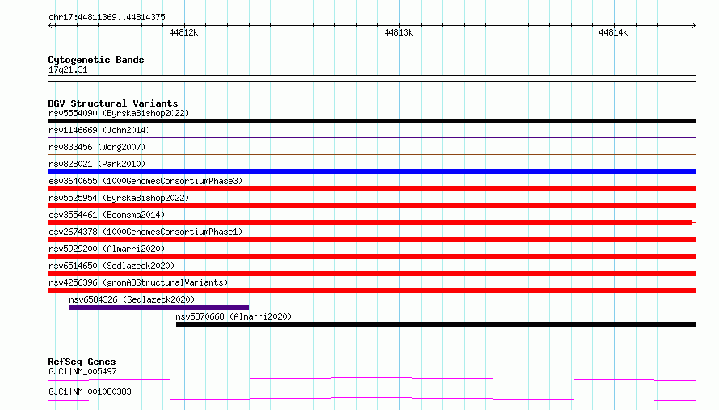Open the Cytogenetic Bands track heading

click(x=96, y=60)
